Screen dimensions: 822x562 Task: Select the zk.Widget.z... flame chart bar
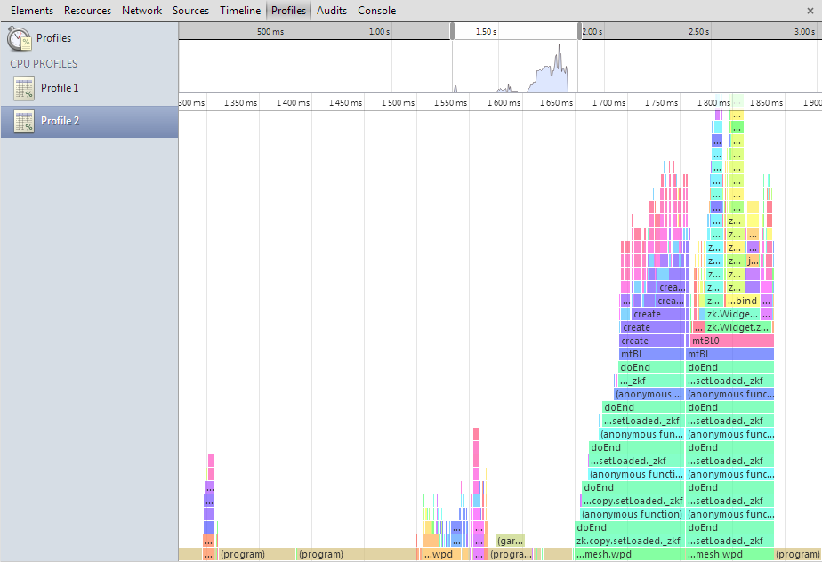[737, 327]
